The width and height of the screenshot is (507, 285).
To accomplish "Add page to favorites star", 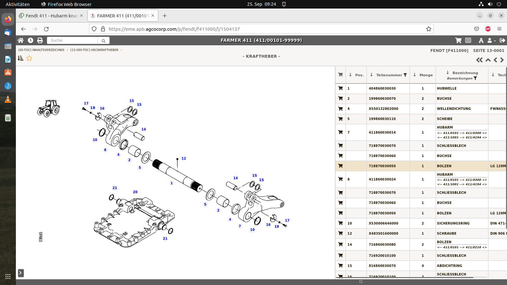I will (29, 58).
